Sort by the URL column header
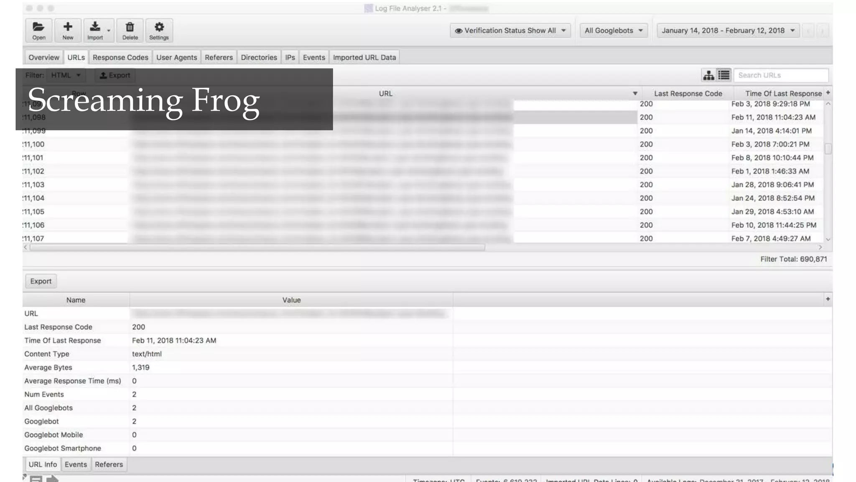Viewport: 856px width, 482px height. tap(385, 93)
